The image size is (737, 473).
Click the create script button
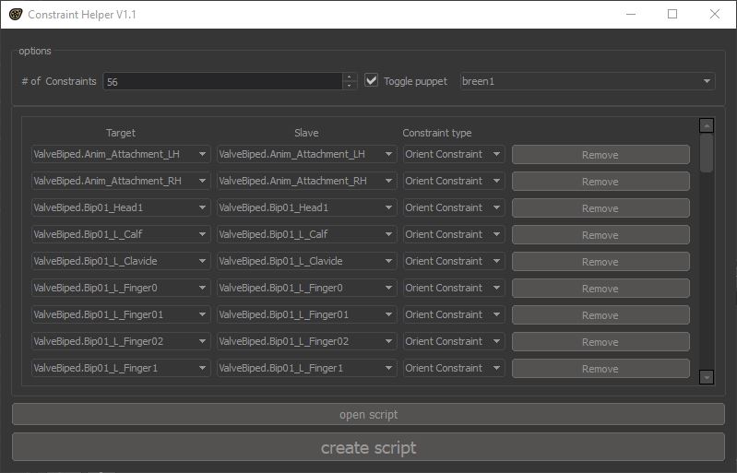click(369, 447)
